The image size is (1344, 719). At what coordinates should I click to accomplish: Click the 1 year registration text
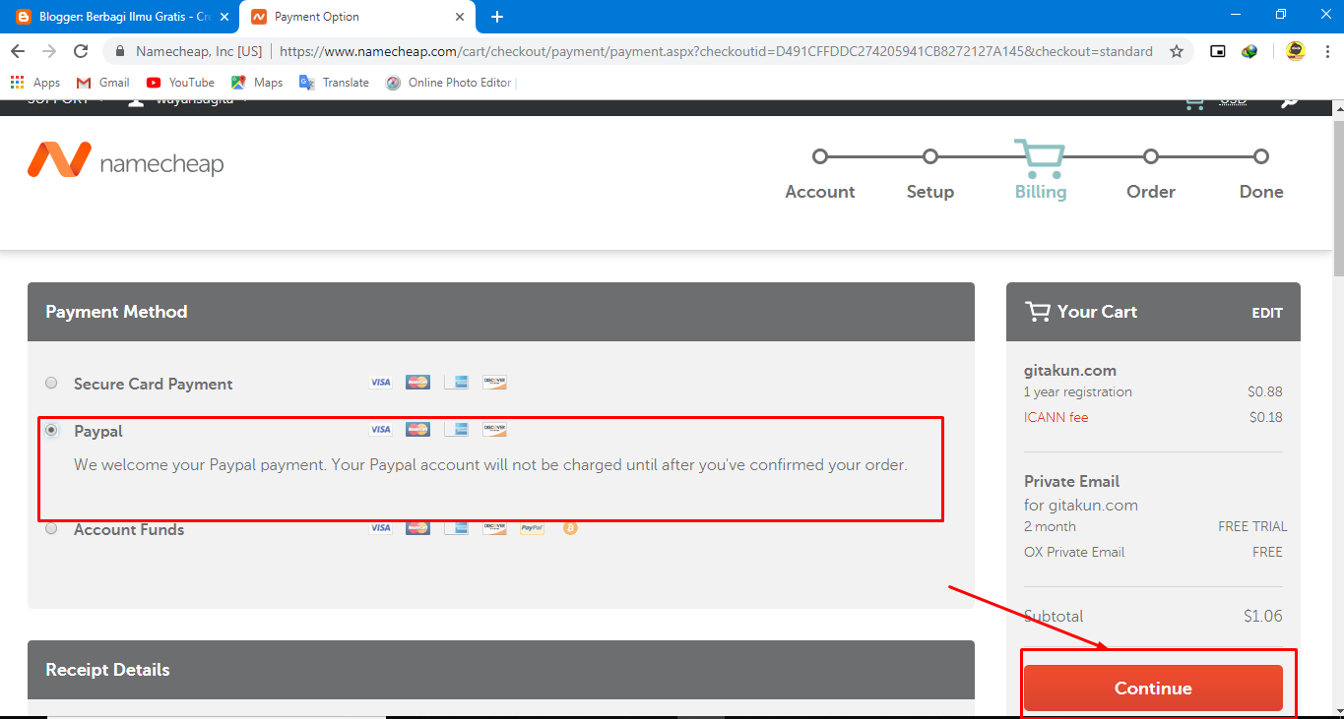(x=1078, y=391)
